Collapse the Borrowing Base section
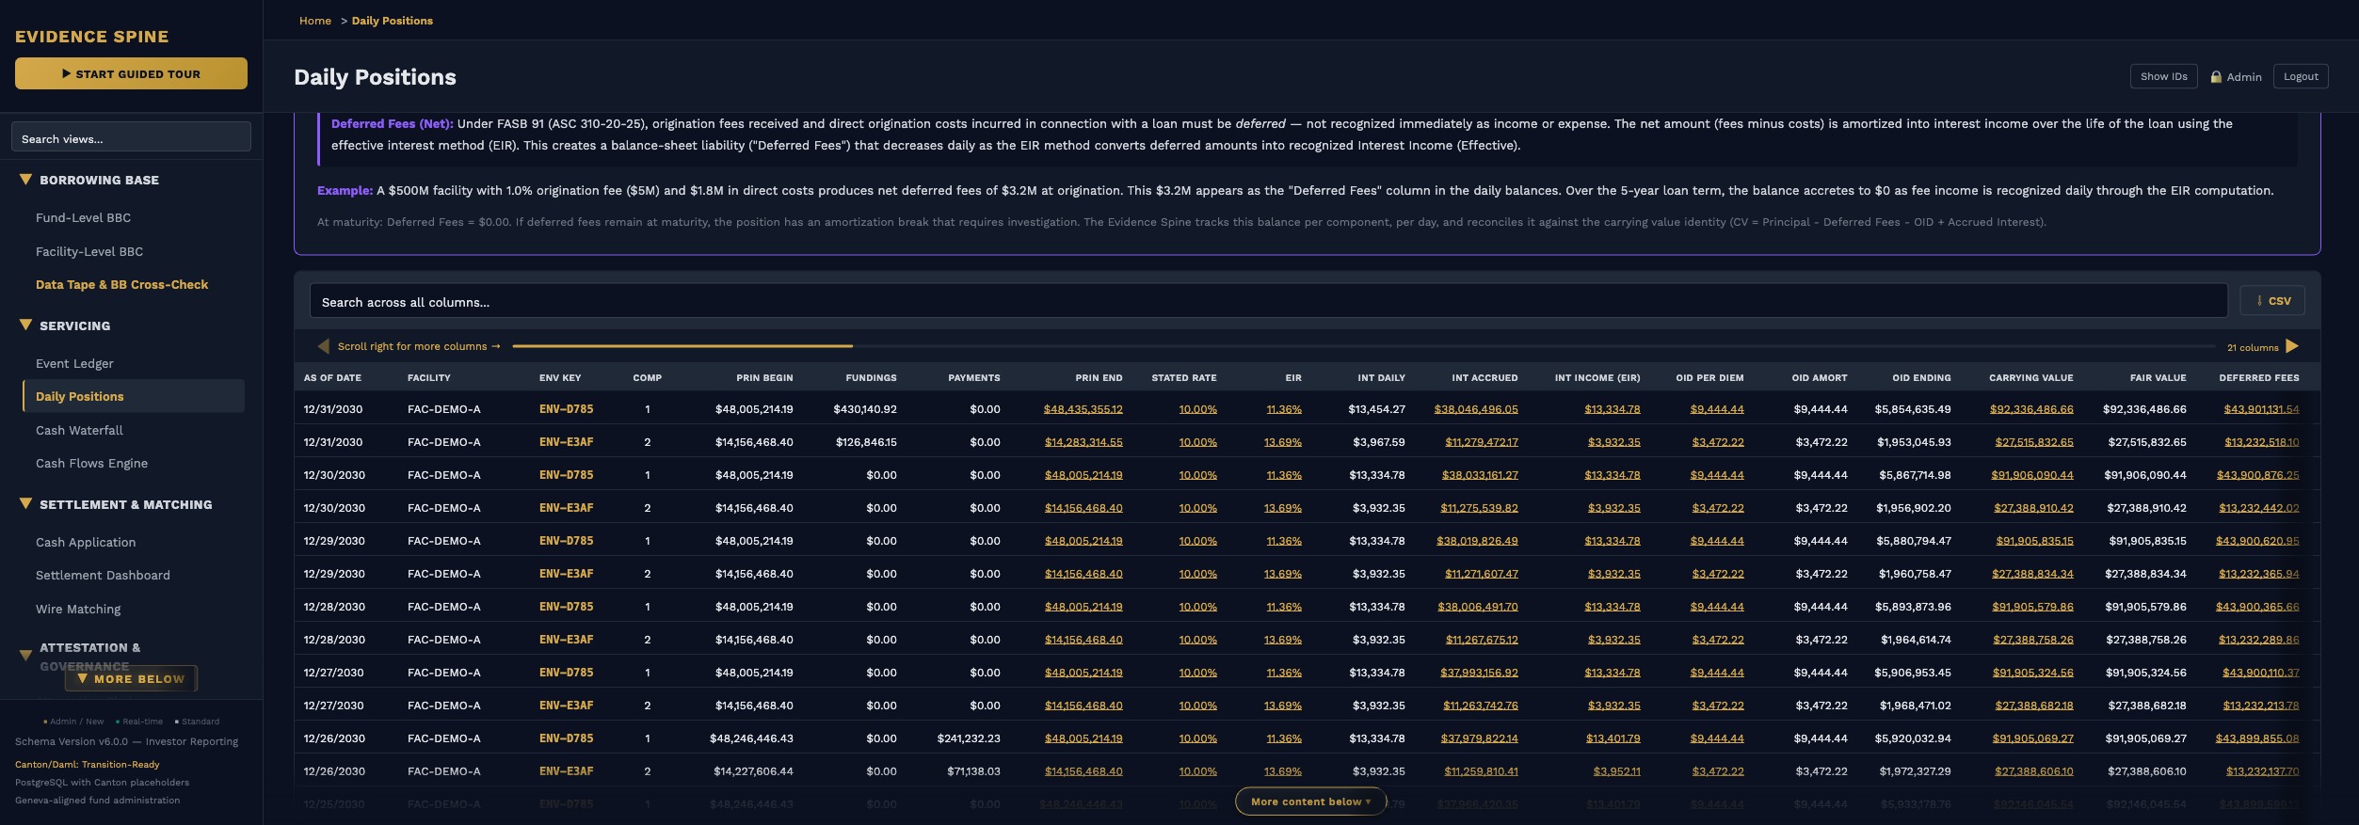Image resolution: width=2359 pixels, height=825 pixels. (x=25, y=180)
